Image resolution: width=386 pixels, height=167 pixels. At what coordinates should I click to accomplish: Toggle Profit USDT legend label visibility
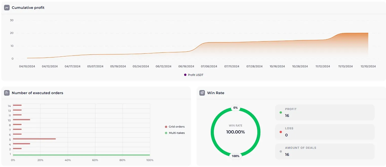[x=196, y=75]
